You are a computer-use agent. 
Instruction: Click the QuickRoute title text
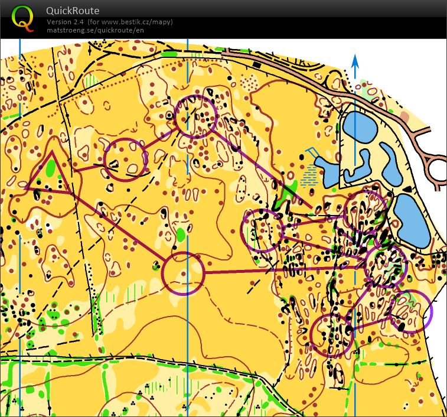(x=73, y=11)
